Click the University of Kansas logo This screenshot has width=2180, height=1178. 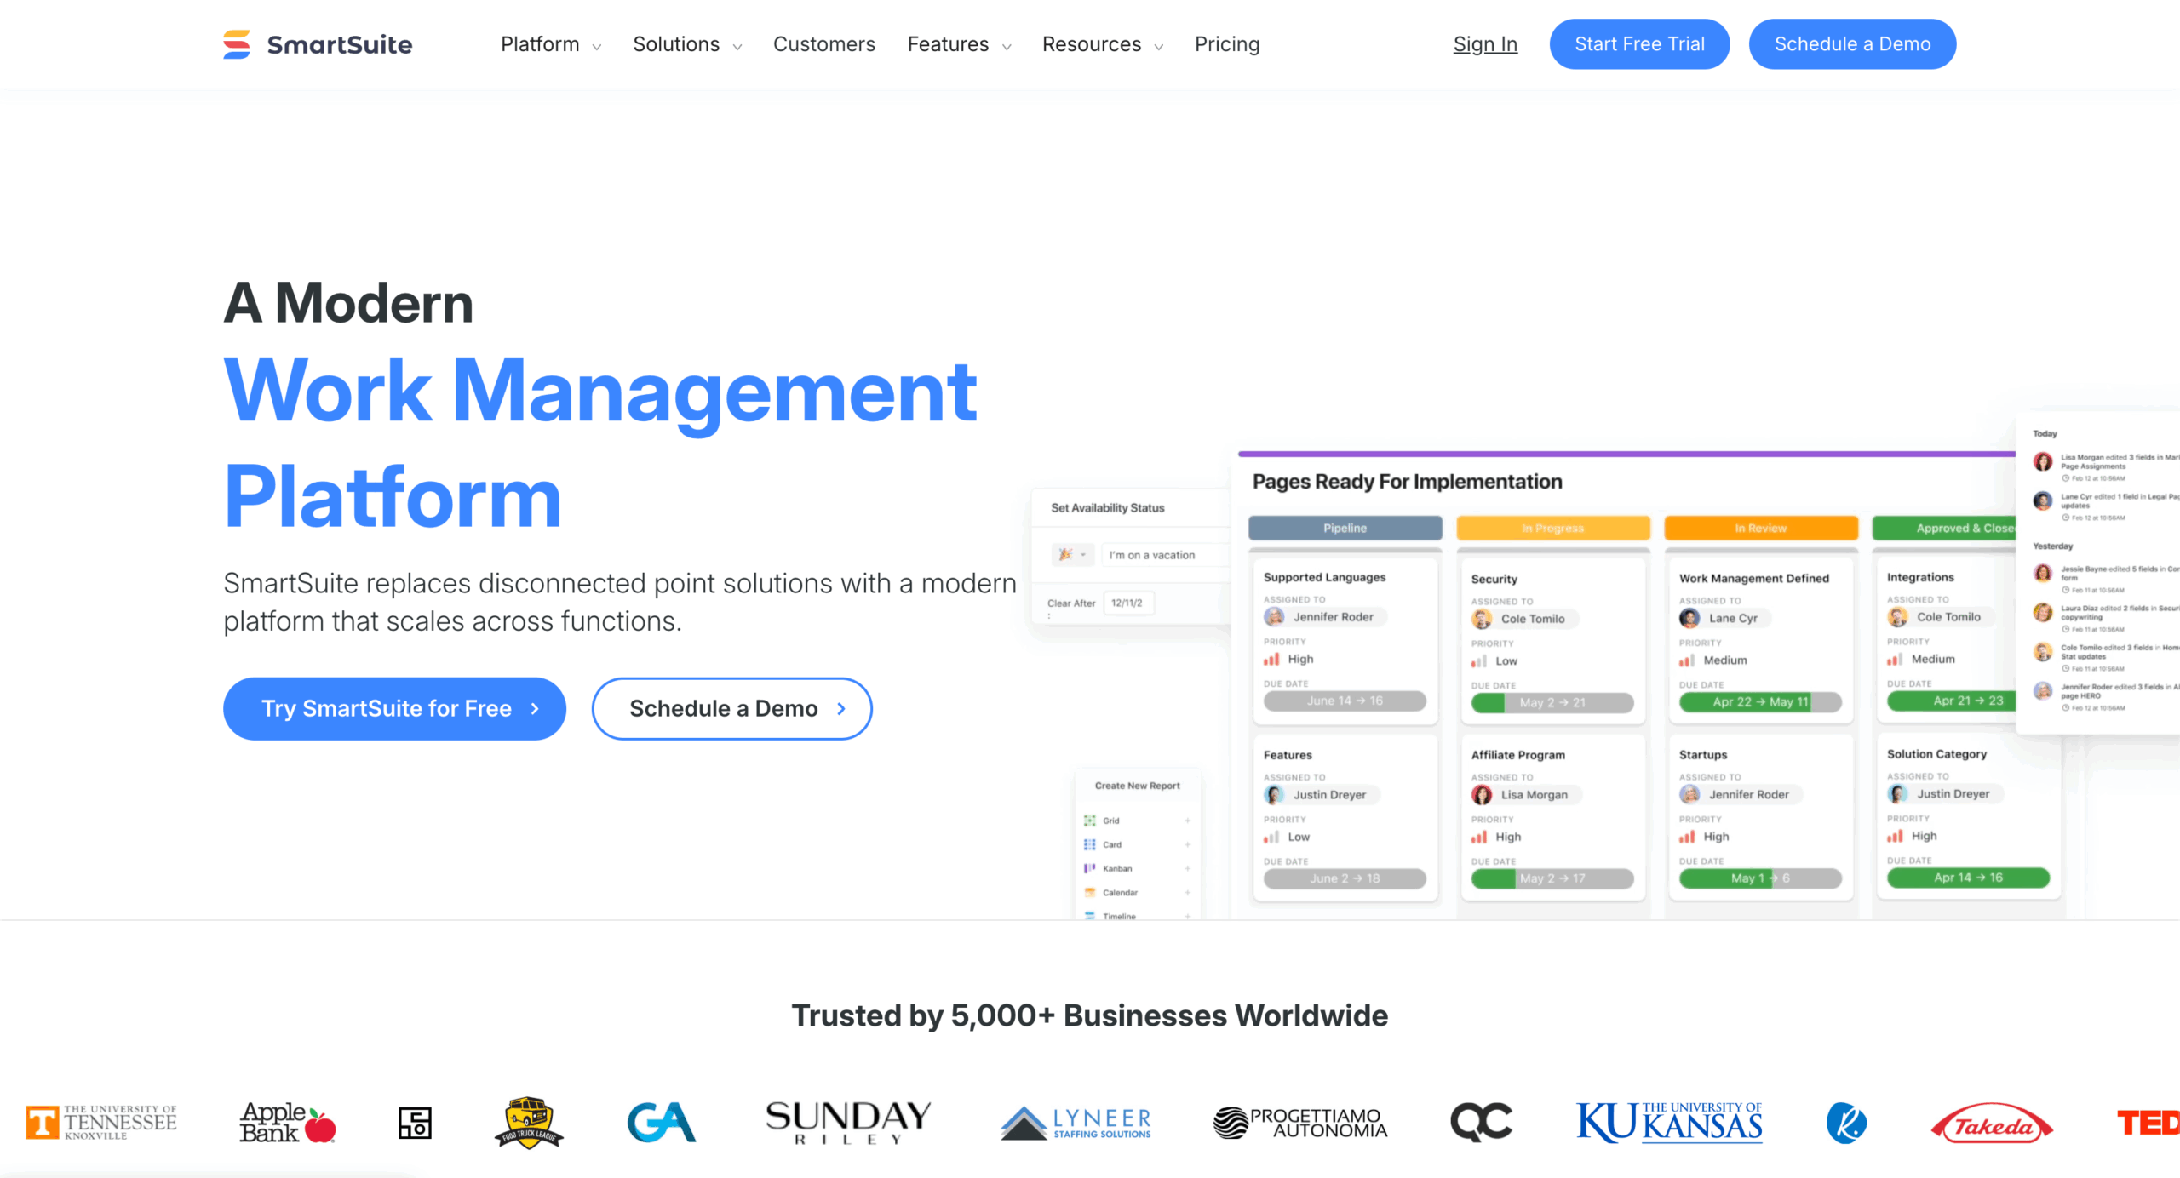point(1669,1120)
